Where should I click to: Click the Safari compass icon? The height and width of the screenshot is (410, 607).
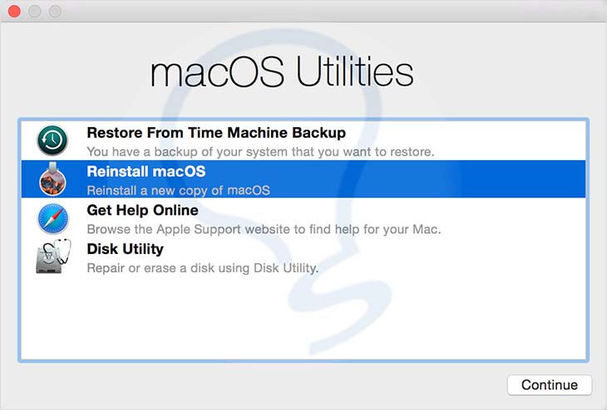pos(52,218)
